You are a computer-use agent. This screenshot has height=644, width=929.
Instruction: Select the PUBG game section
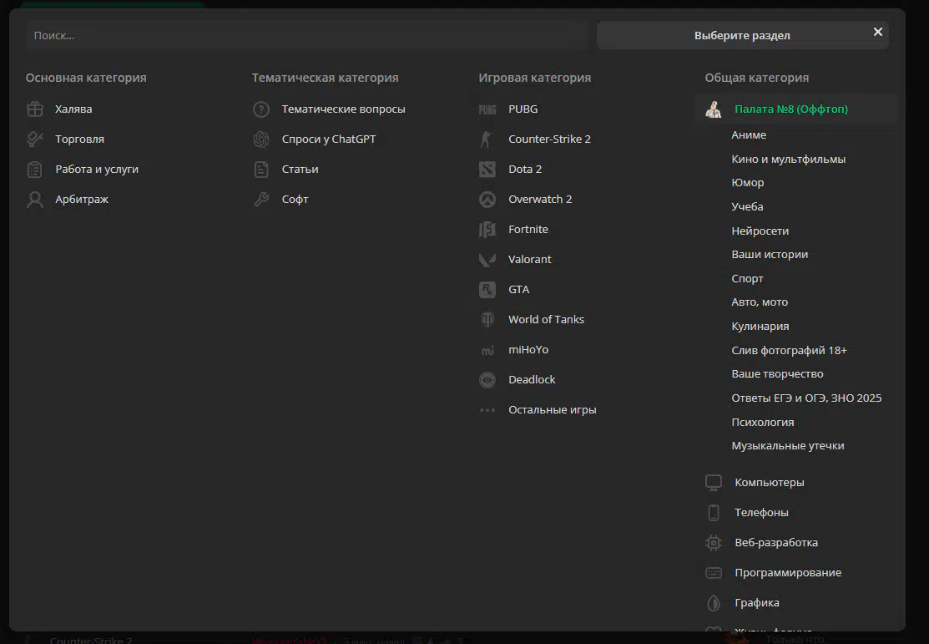523,109
